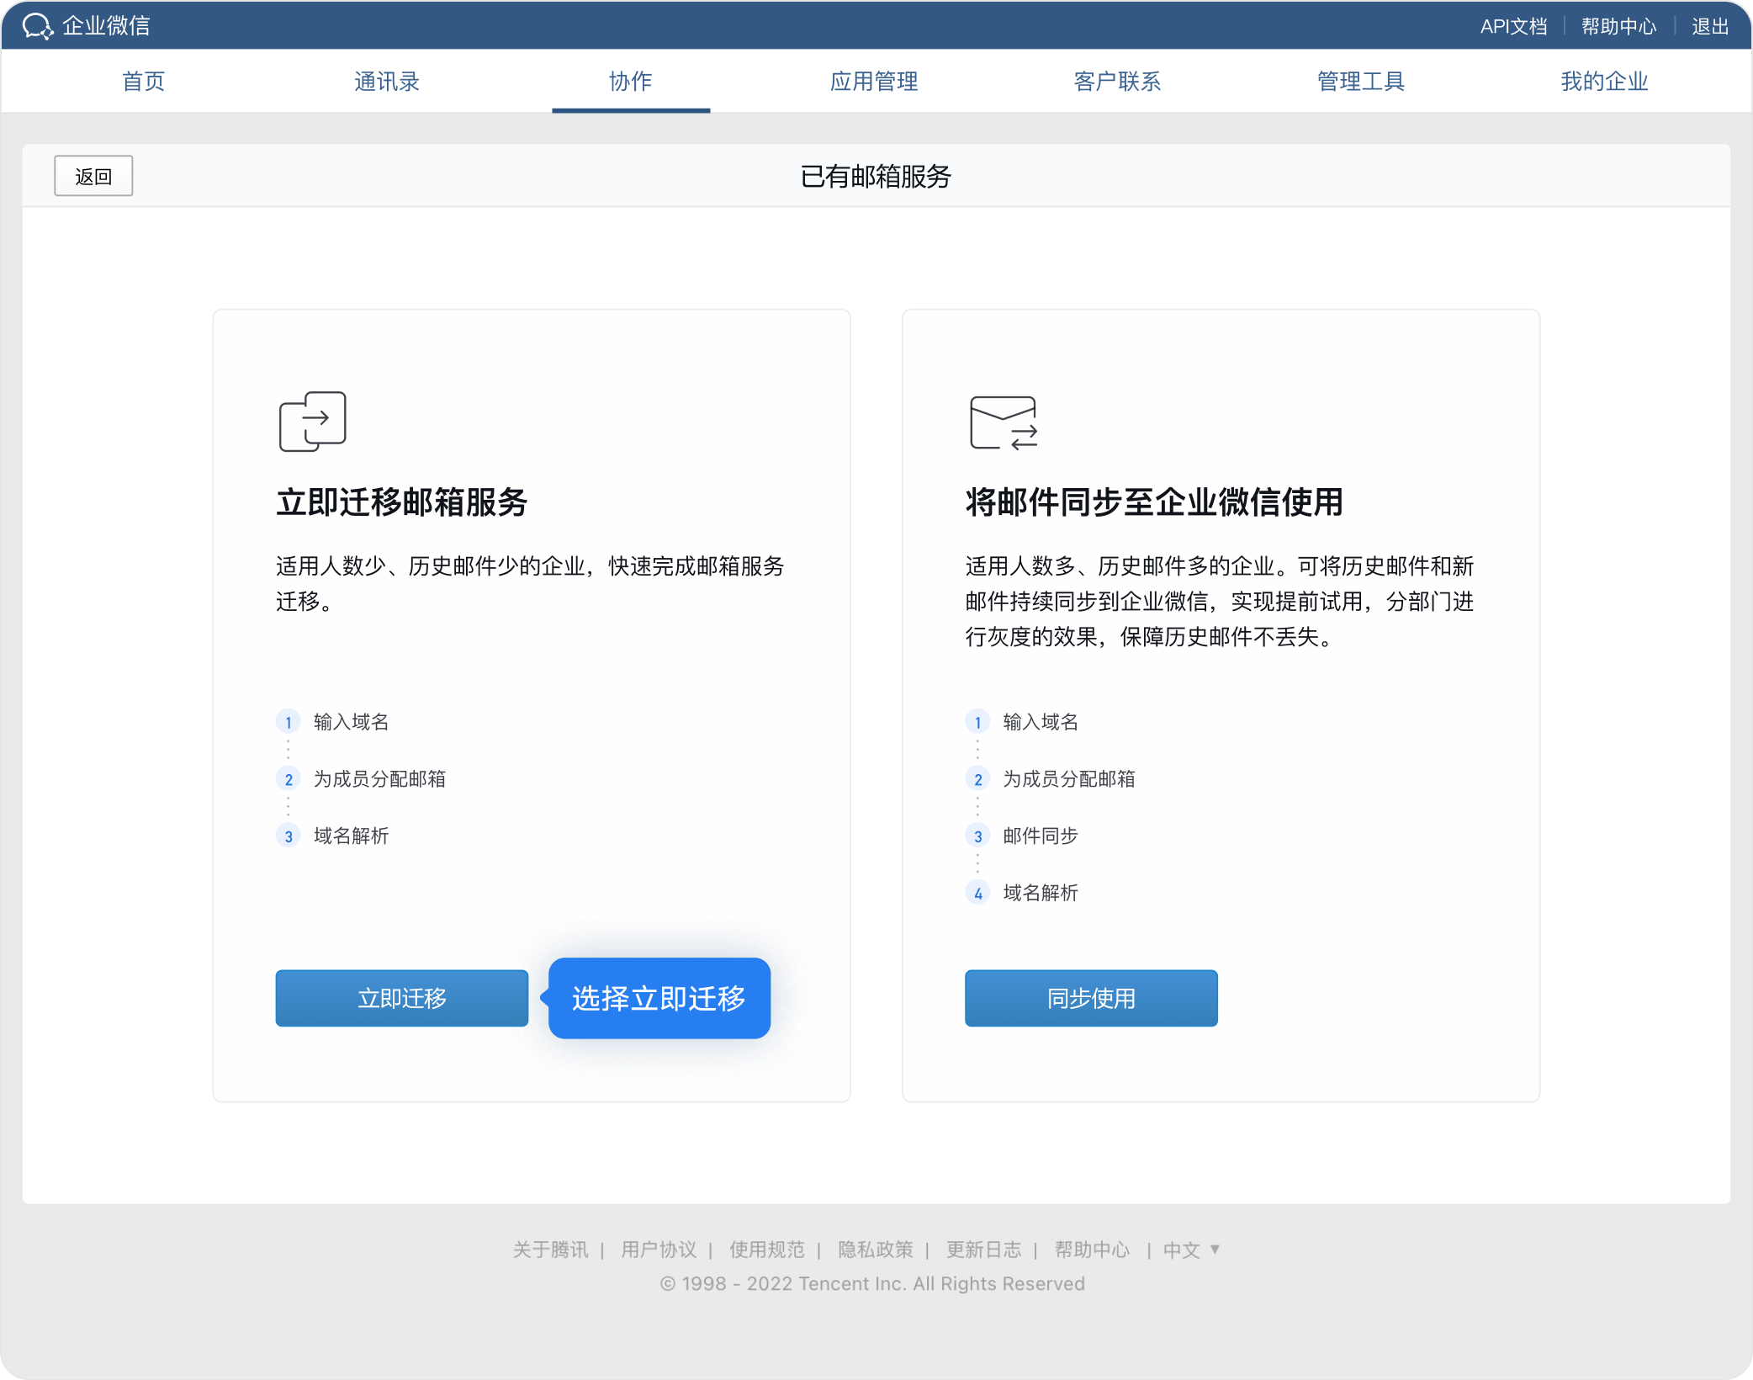The width and height of the screenshot is (1753, 1380).
Task: Click step 2 circle in the sync card
Action: click(x=977, y=779)
